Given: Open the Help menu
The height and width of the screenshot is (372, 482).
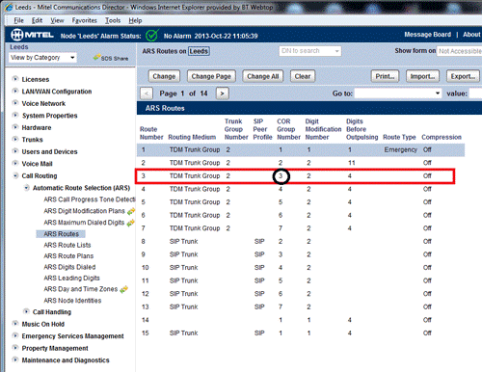Looking at the screenshot, I should tap(135, 20).
